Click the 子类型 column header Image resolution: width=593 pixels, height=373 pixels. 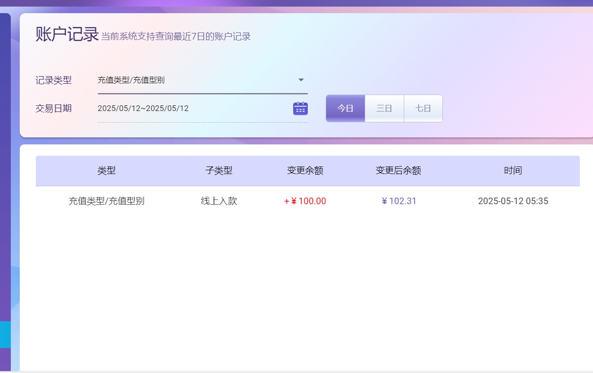[219, 171]
